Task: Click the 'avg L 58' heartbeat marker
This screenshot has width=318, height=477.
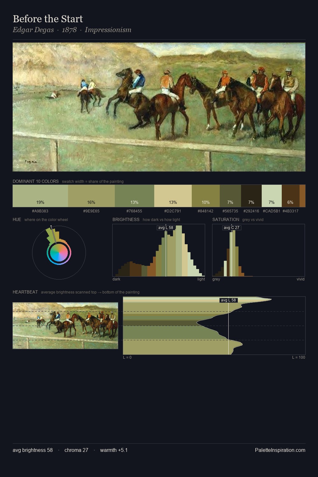Action: 228,300
